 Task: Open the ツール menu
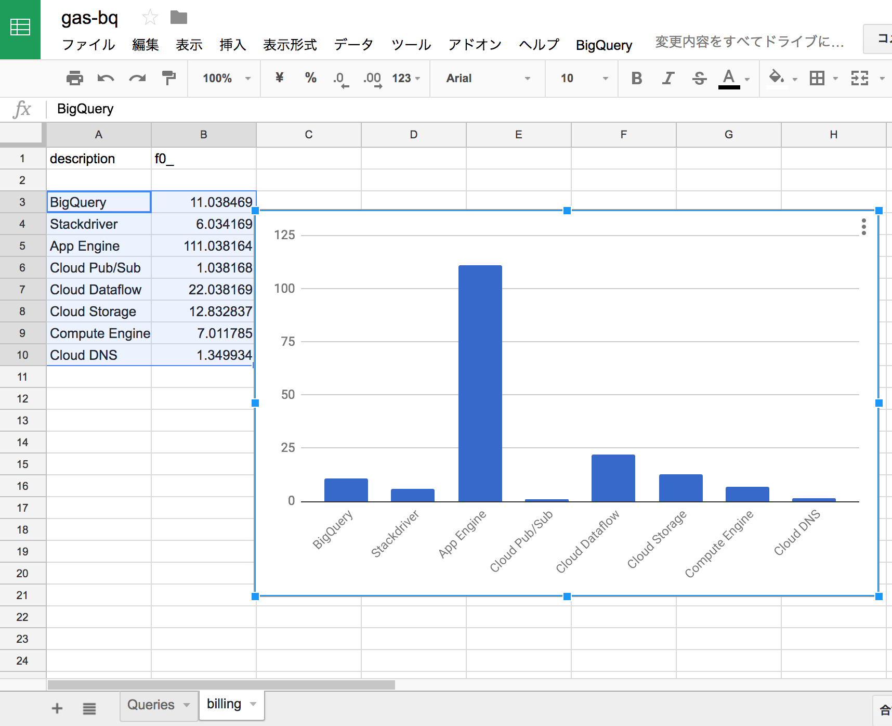[411, 45]
